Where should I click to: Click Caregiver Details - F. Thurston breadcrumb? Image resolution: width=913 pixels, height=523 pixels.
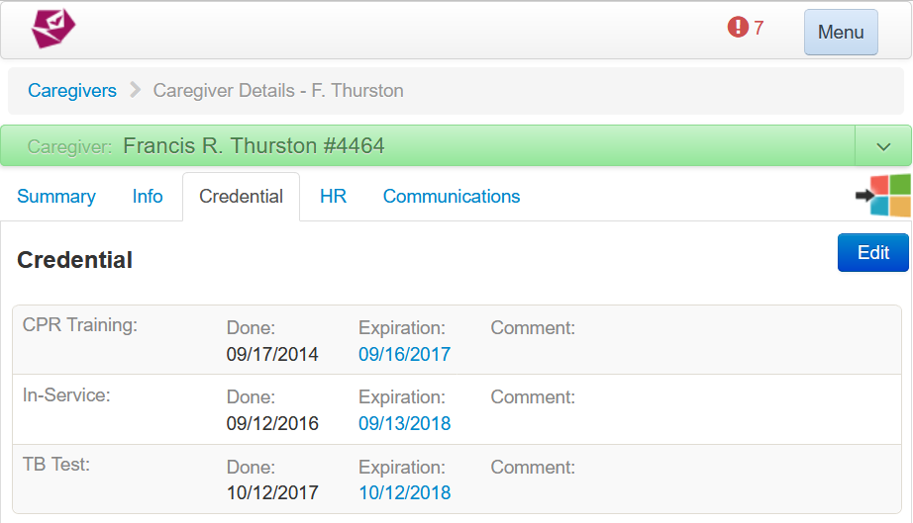point(278,91)
